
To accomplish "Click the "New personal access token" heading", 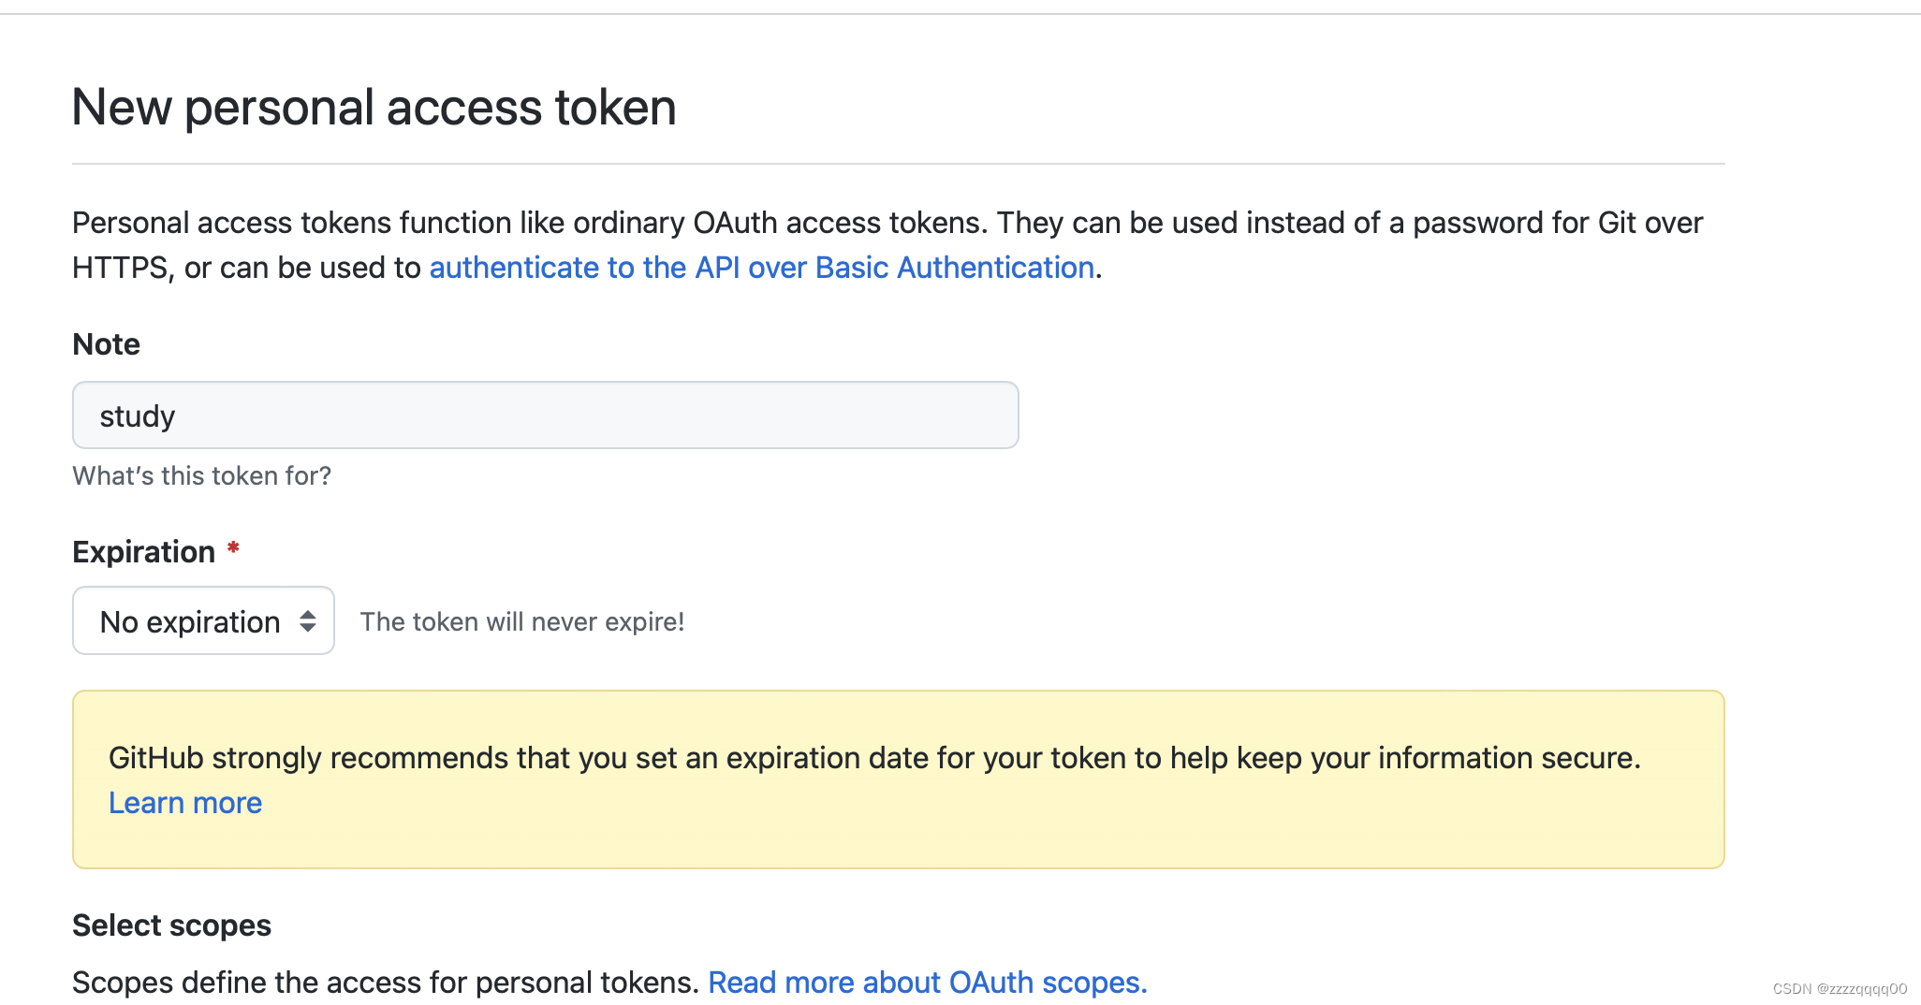I will (x=374, y=107).
